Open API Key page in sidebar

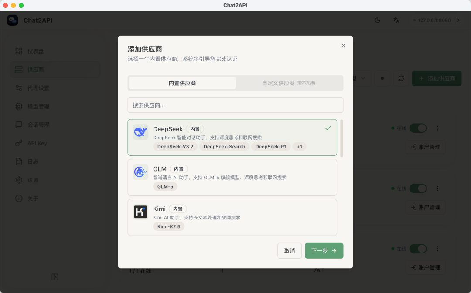55,143
